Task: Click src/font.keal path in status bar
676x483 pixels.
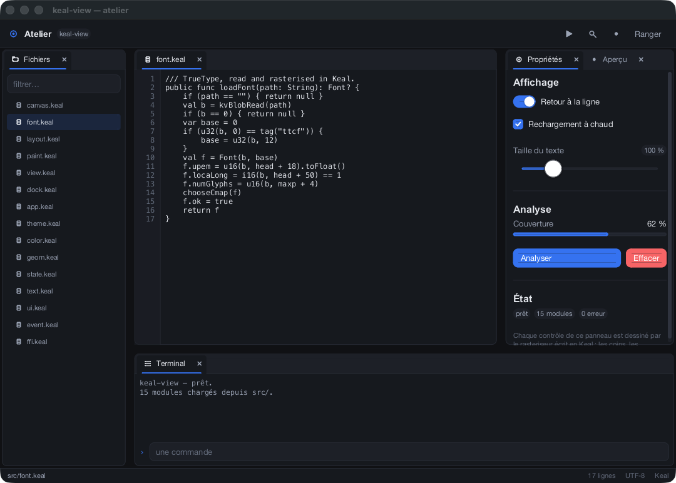Action: (x=26, y=475)
